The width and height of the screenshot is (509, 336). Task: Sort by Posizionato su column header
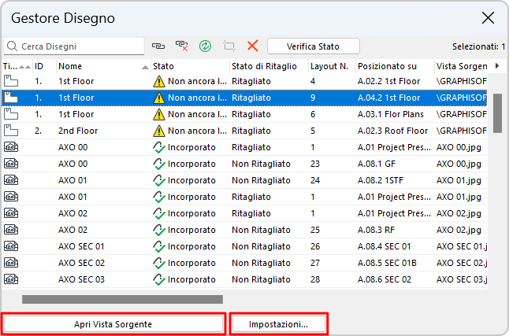pos(395,66)
